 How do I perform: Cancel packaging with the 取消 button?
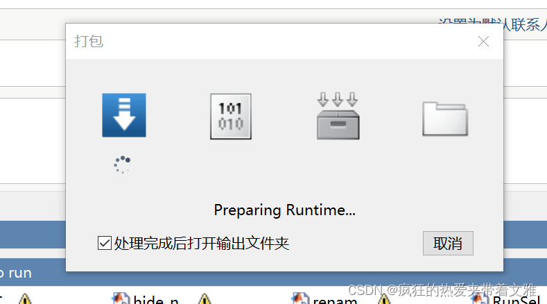[x=448, y=243]
